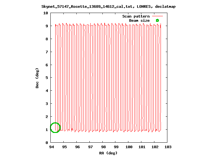208x156 pixels.
Task: Click the y-axis tick label 0
Action: pos(47,143)
